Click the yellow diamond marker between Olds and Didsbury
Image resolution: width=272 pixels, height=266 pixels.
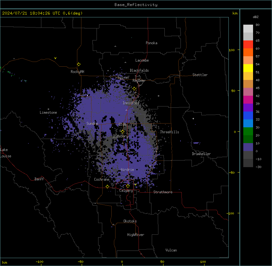point(122,132)
